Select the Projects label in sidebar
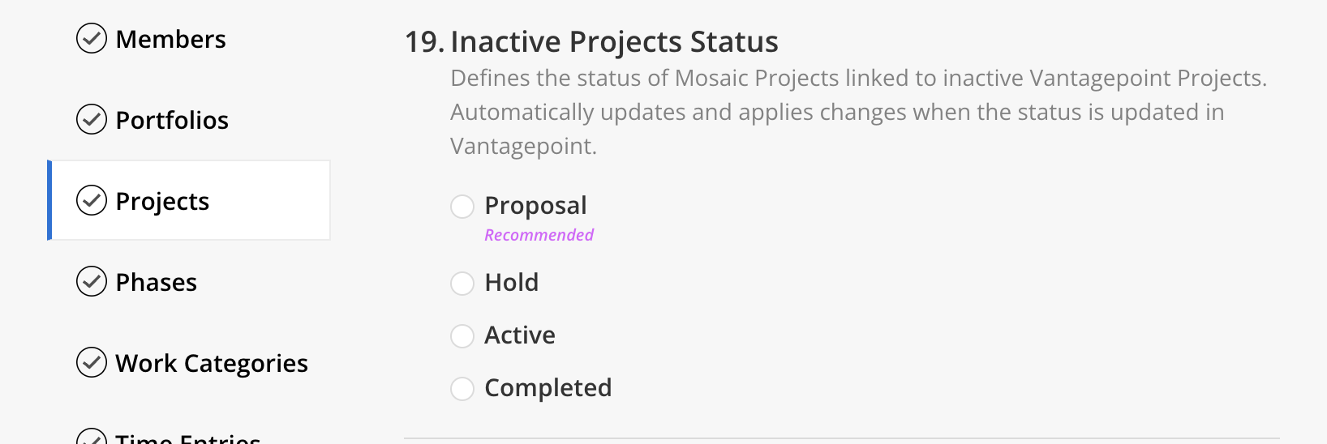Image resolution: width=1327 pixels, height=444 pixels. point(162,202)
